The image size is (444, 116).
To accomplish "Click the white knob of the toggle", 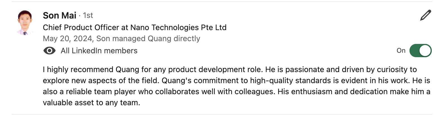I will [425, 51].
